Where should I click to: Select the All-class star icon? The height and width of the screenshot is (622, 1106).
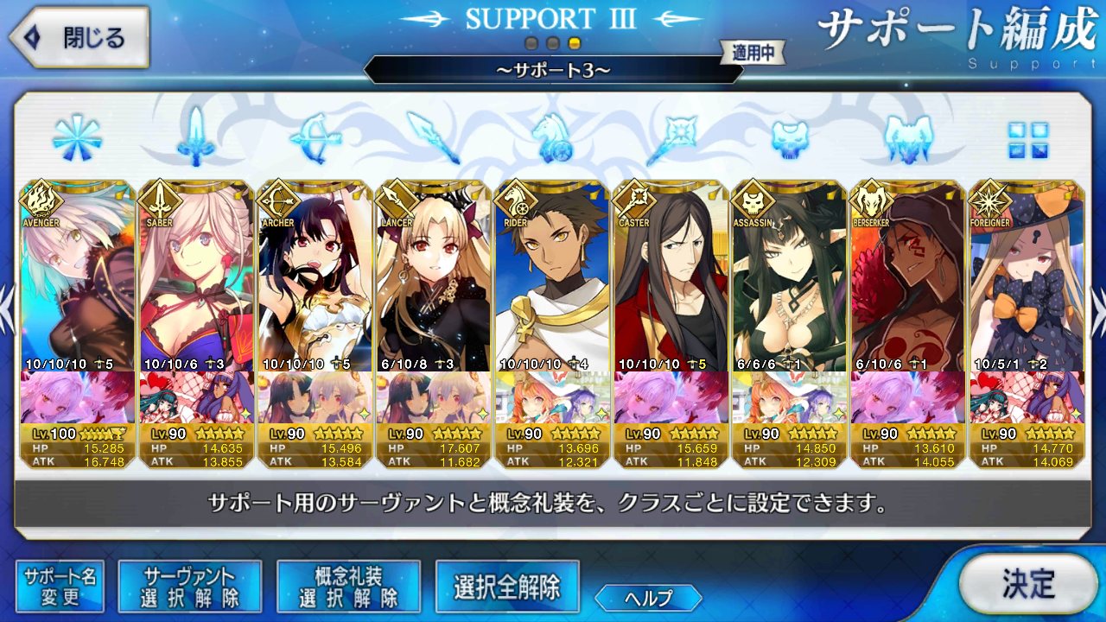(77, 138)
